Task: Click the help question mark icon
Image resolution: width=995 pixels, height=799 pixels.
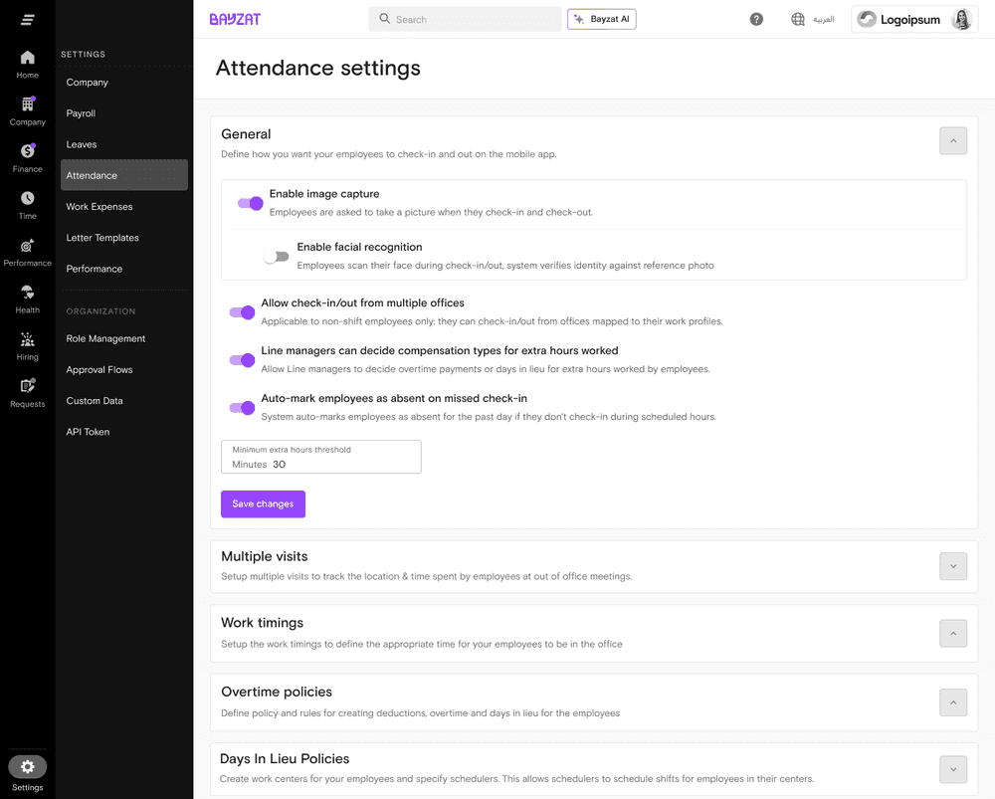Action: point(756,19)
